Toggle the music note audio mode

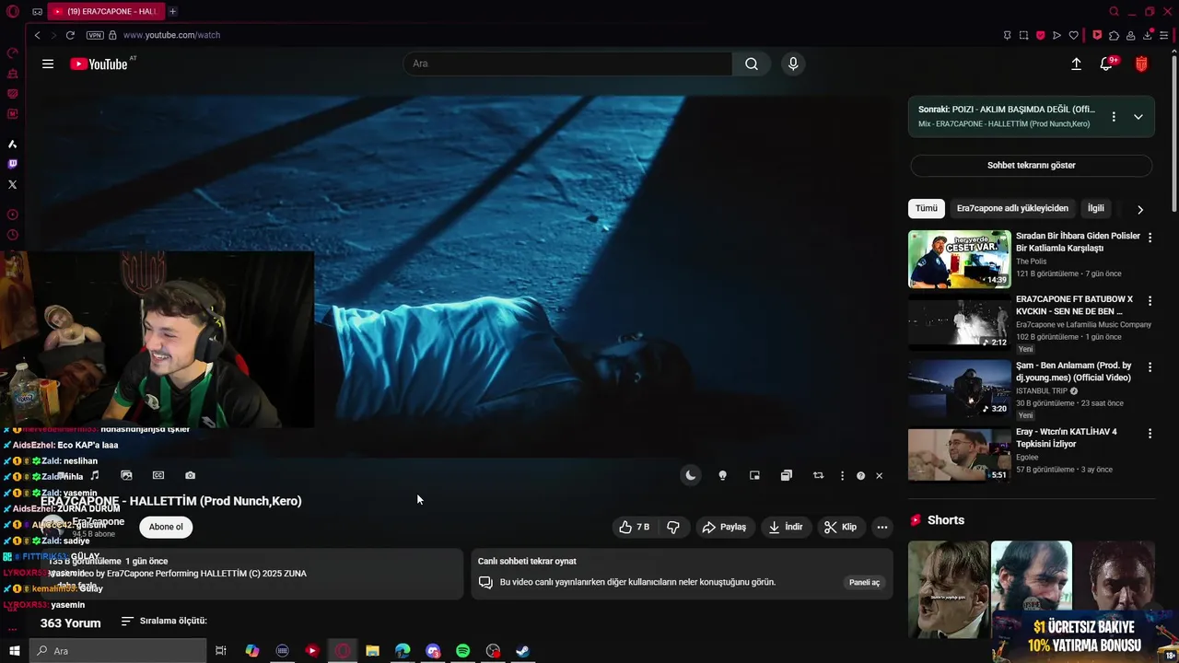point(95,475)
